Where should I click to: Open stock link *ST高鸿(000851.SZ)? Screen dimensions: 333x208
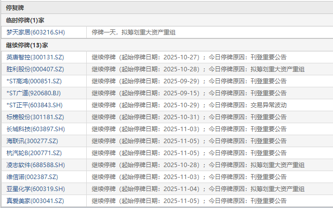(34, 81)
